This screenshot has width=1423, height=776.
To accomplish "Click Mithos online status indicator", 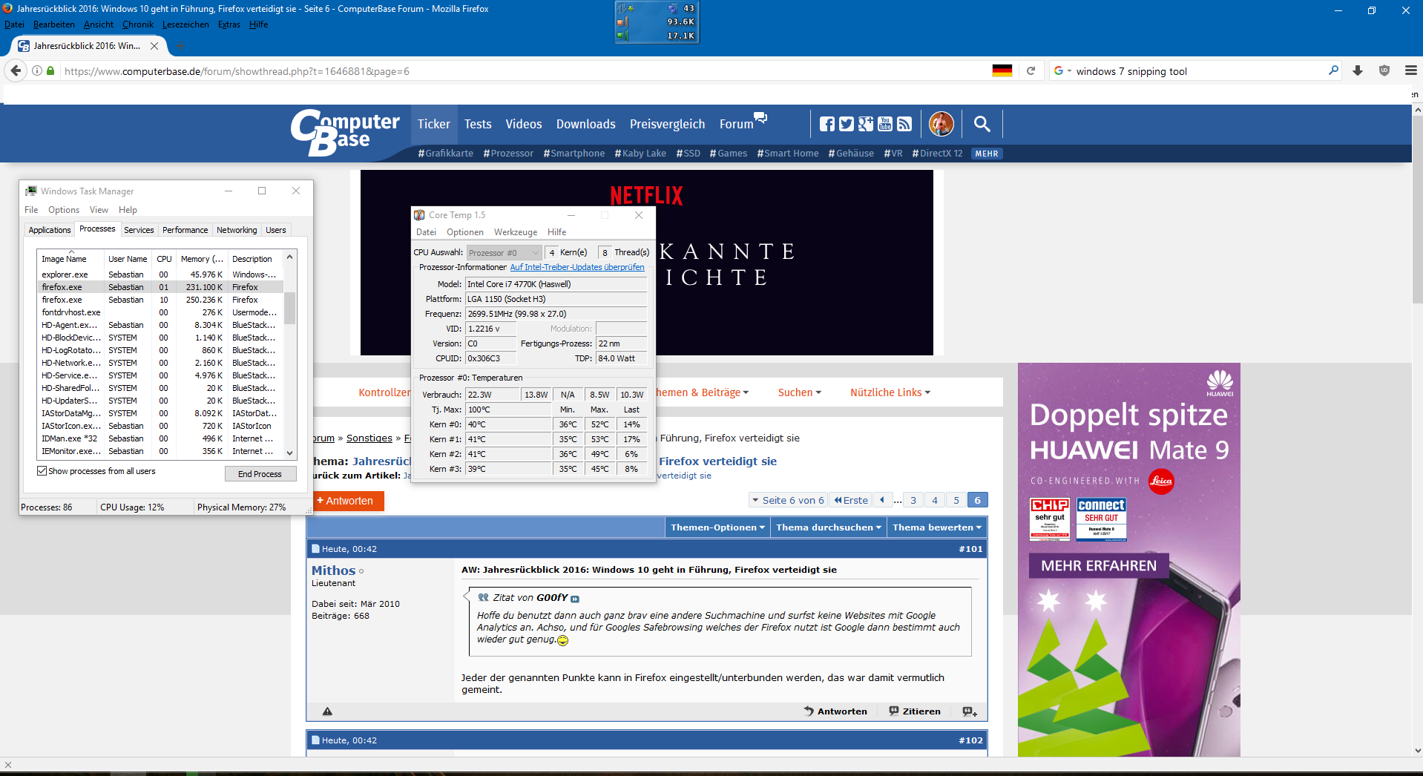I will 361,571.
